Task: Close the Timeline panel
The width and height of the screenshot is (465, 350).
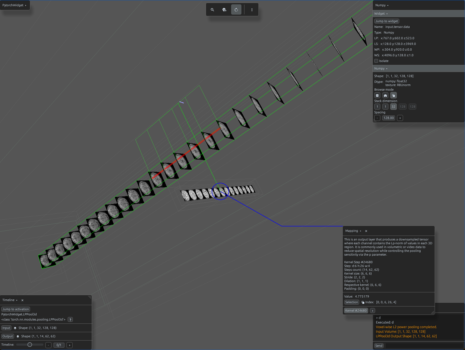Action: 22,300
